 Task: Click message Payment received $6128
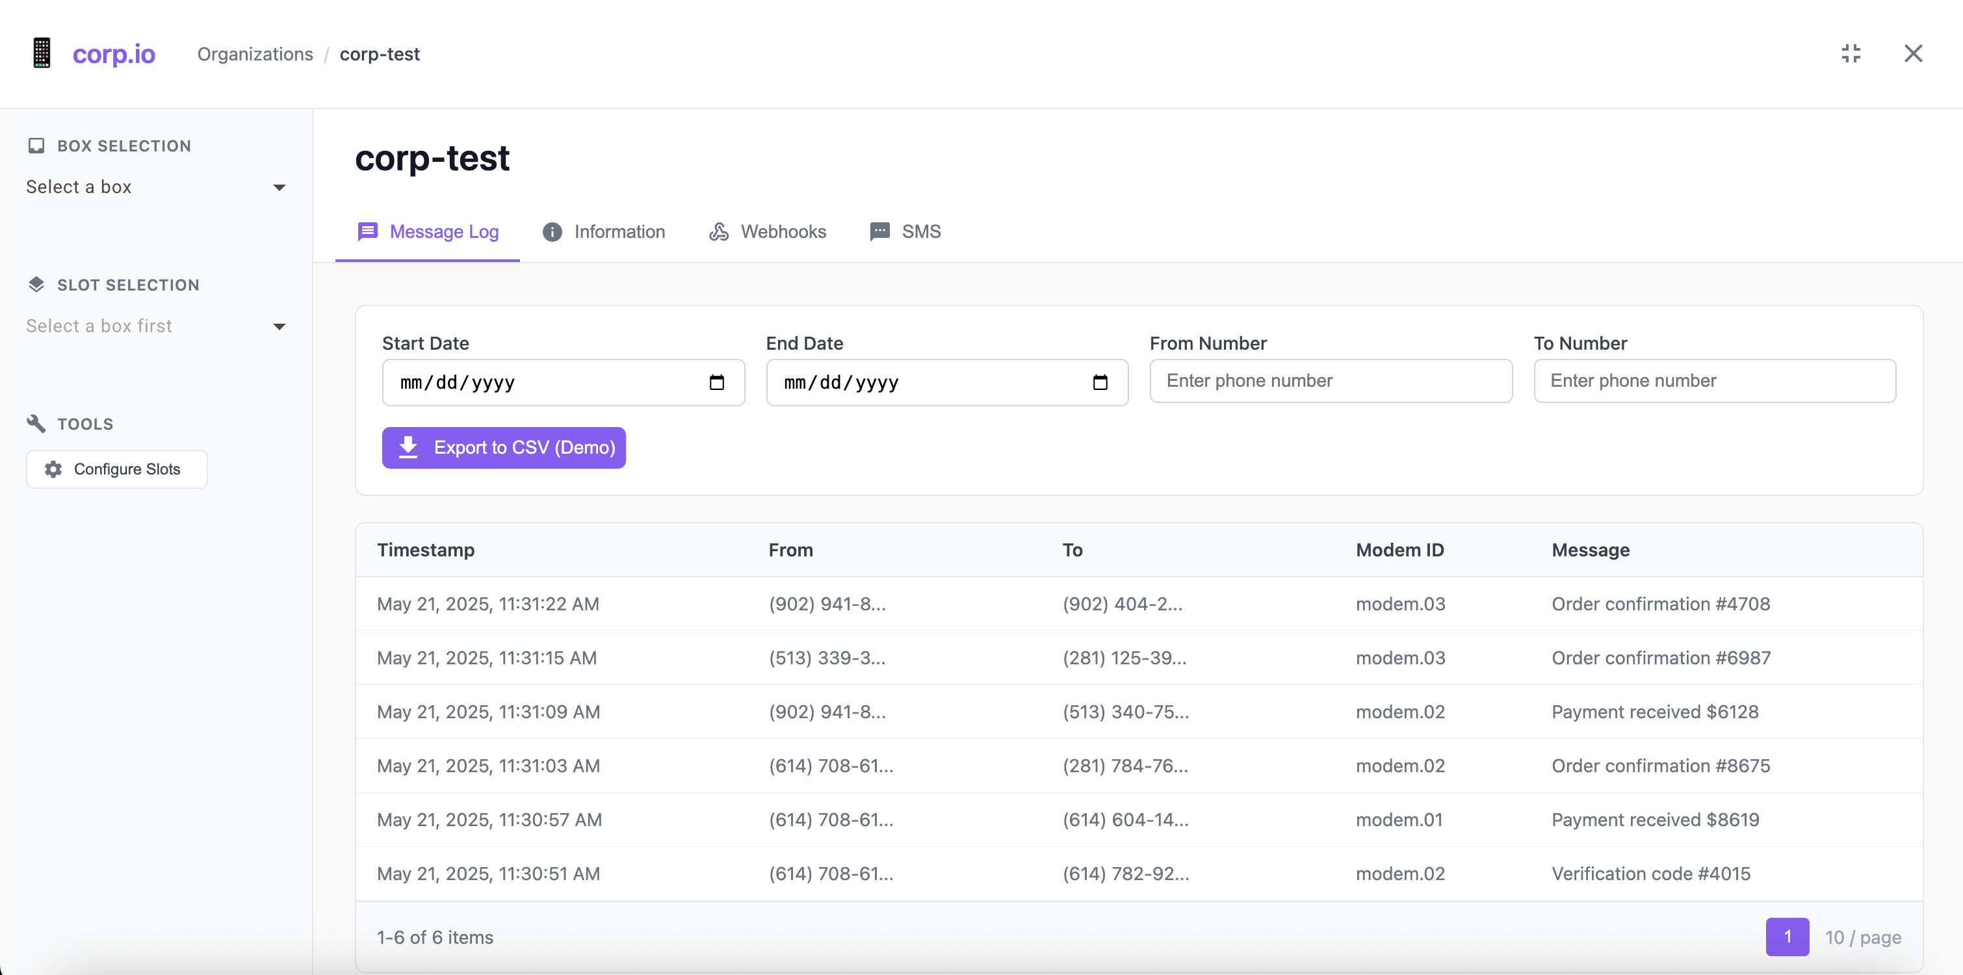[1655, 712]
